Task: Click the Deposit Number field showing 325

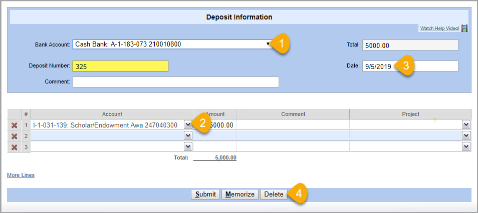Action: [120, 66]
